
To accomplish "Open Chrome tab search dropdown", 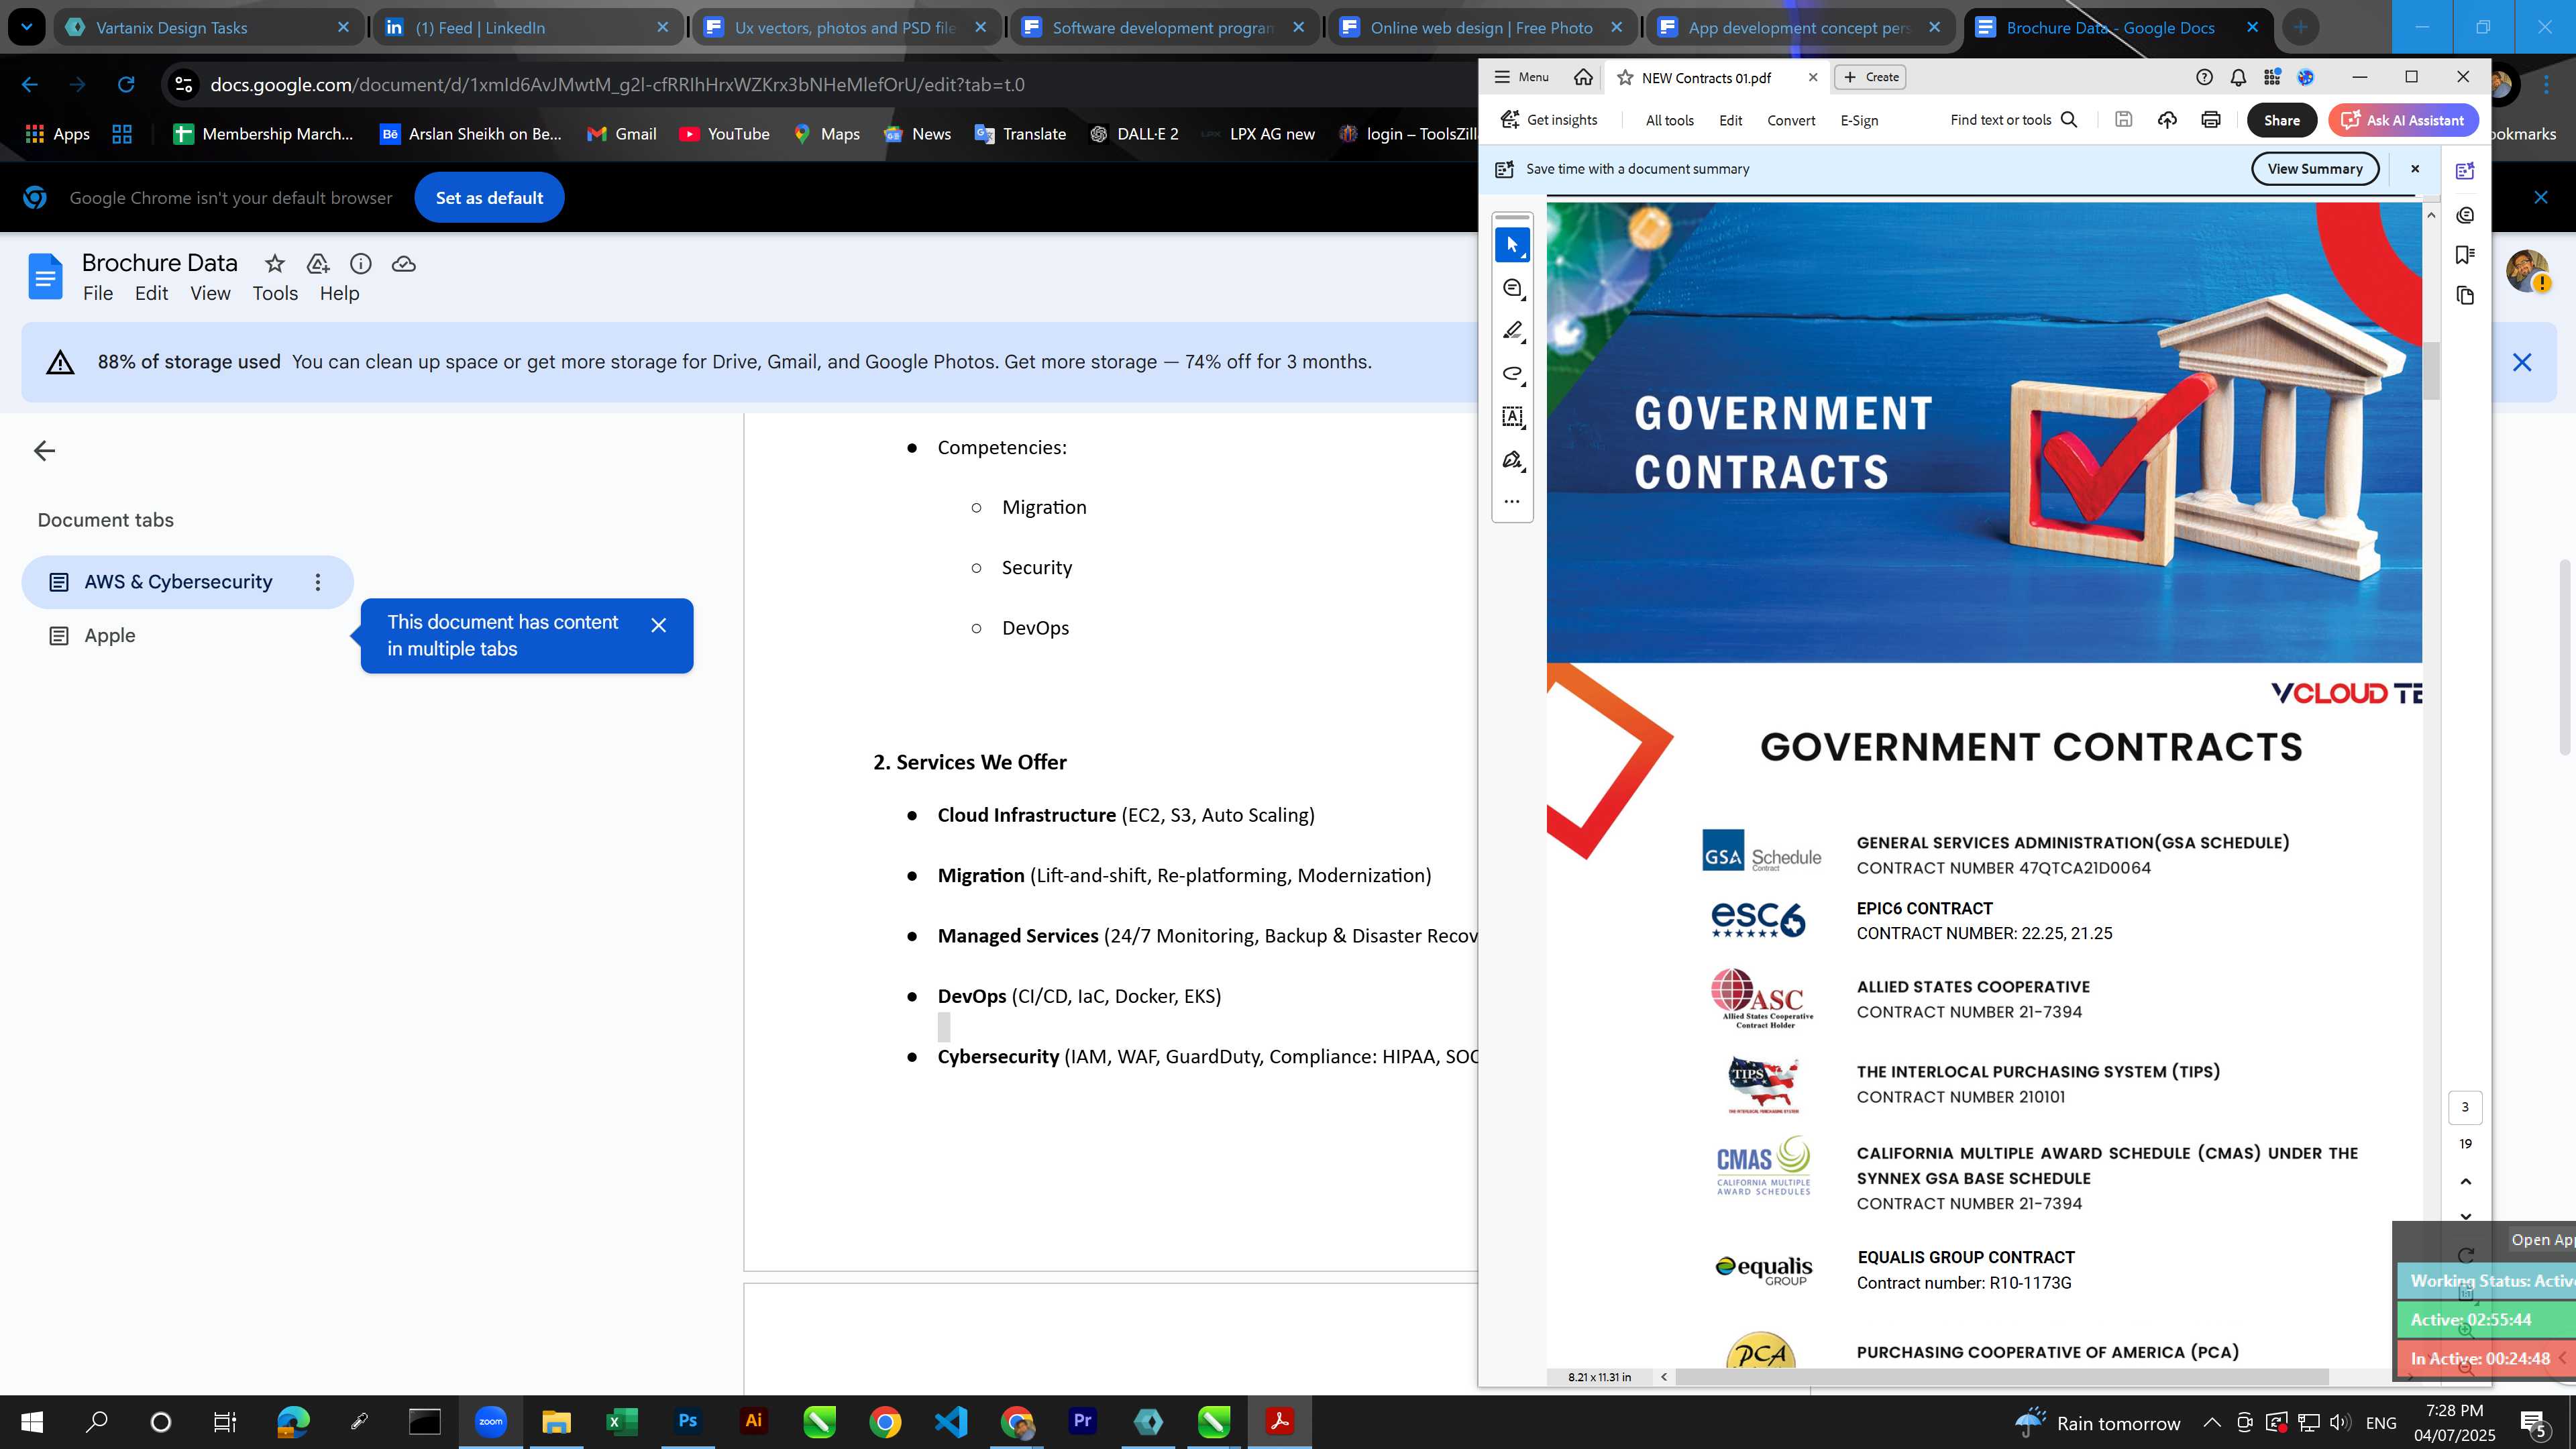I will pos(26,27).
